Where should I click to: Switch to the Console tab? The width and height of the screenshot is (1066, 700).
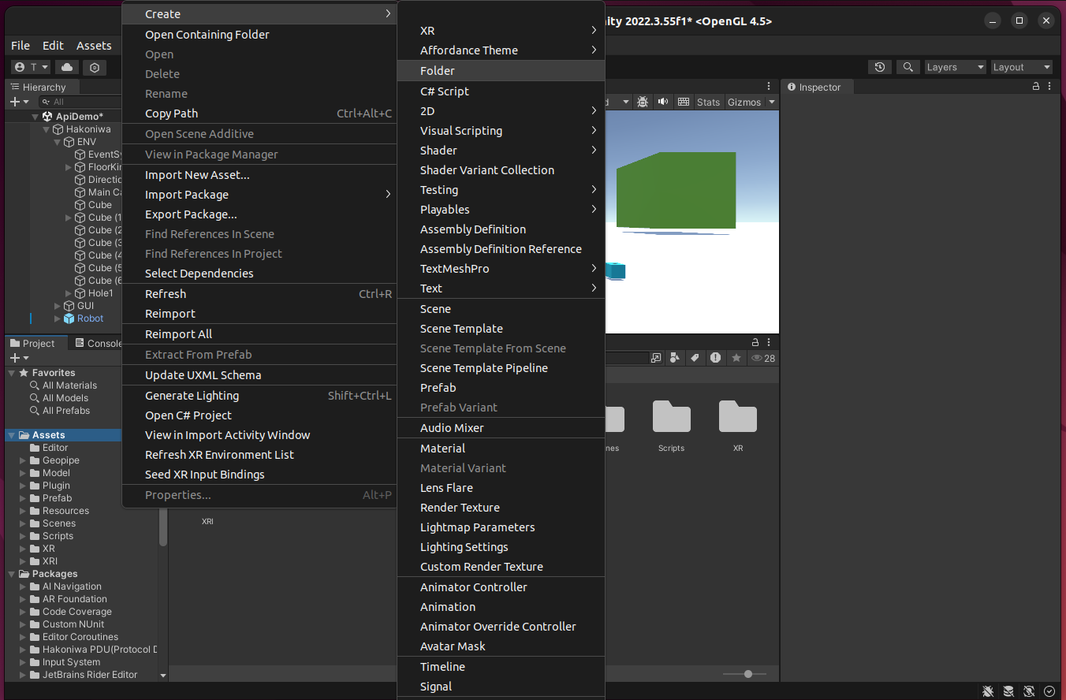pyautogui.click(x=98, y=343)
